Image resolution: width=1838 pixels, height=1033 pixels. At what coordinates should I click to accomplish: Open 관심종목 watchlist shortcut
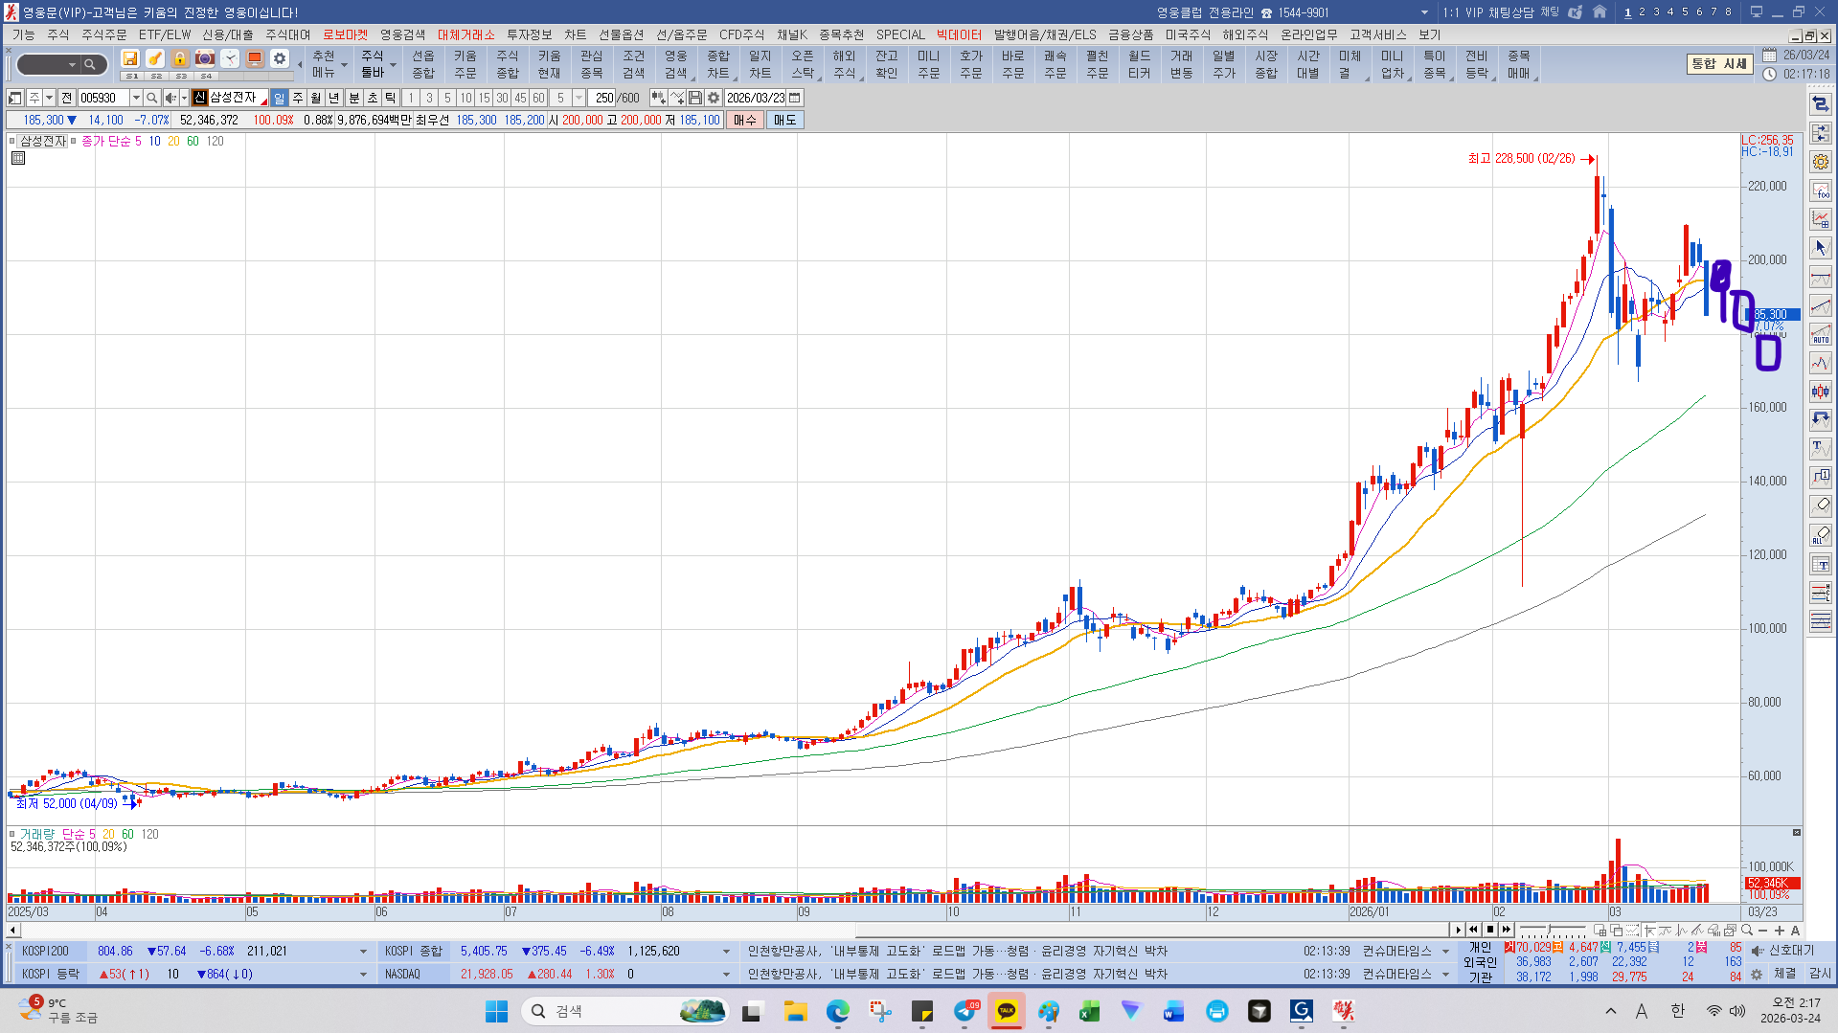tap(592, 64)
